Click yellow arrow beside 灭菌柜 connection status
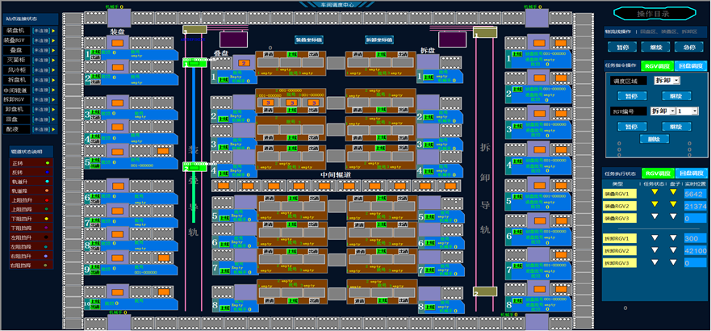 (55, 60)
